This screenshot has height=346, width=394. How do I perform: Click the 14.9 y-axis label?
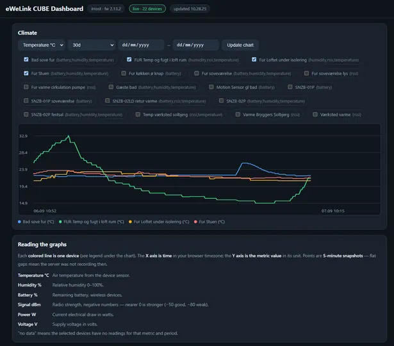tap(23, 203)
